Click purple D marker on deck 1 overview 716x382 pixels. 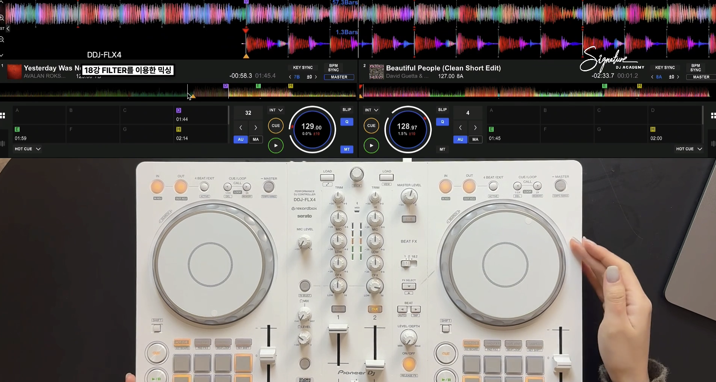point(226,86)
